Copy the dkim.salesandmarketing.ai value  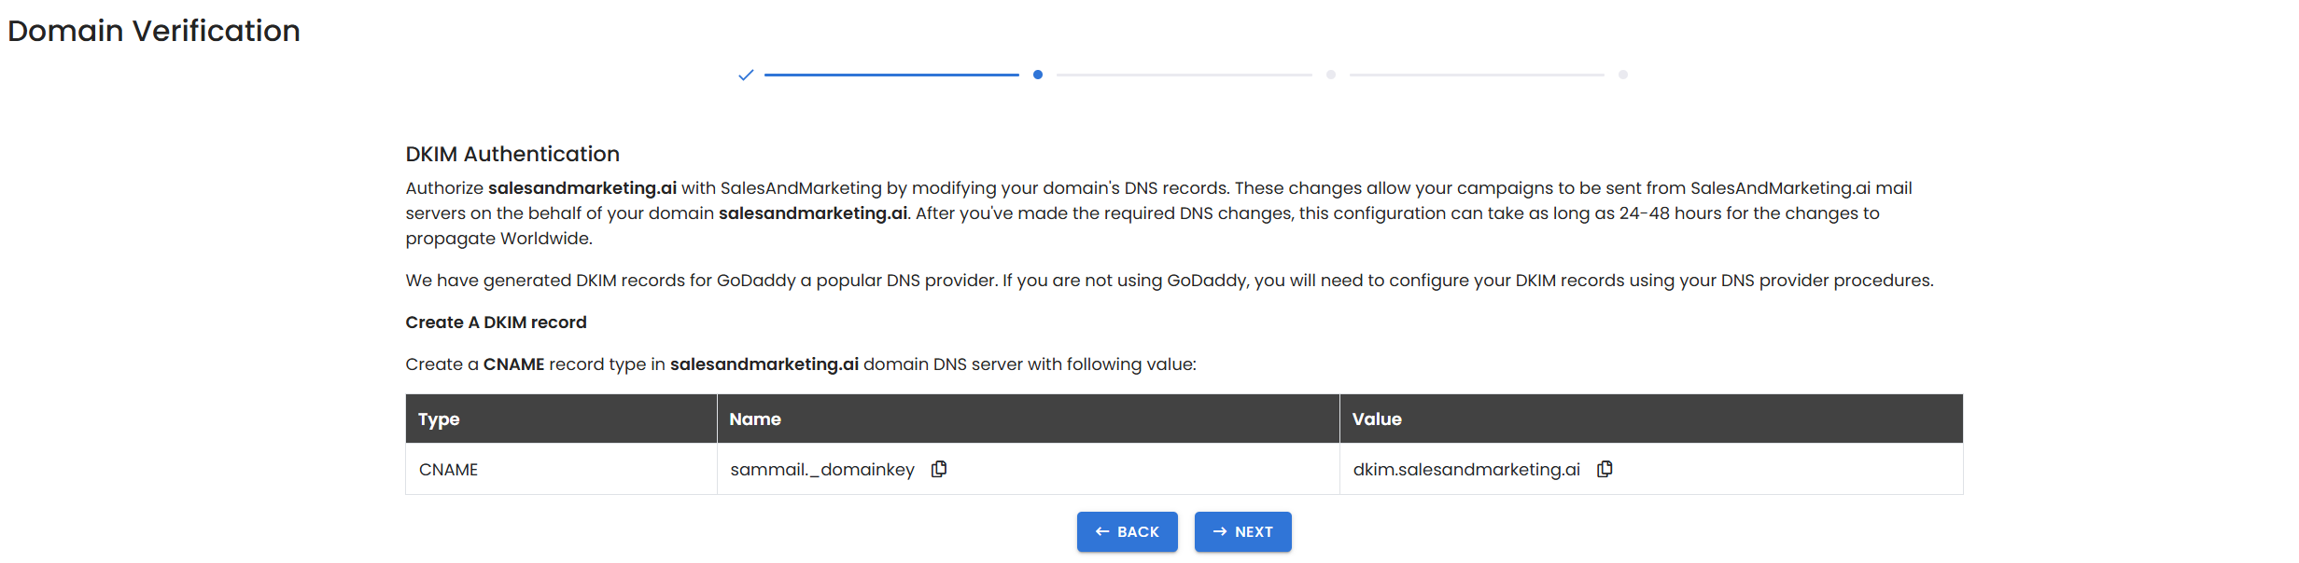point(1605,469)
